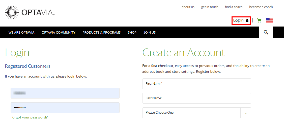
Task: Click the Login heading text
Action: pyautogui.click(x=17, y=53)
